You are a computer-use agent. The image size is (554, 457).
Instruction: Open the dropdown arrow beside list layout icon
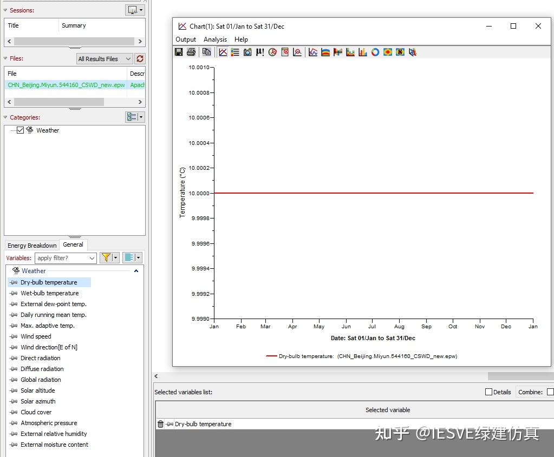point(139,257)
